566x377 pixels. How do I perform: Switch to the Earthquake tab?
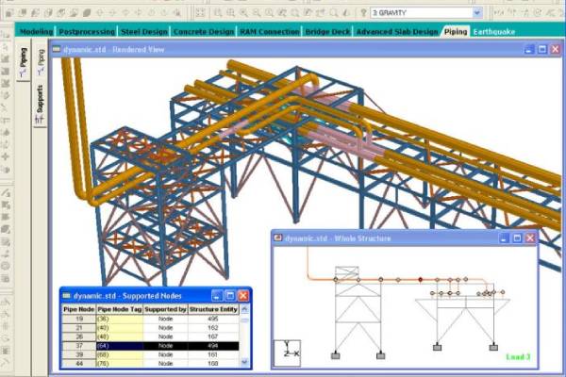click(495, 31)
